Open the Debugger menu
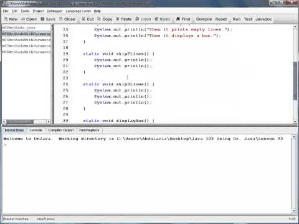Image resolution: width=299 pixels, height=224 pixels. (55, 11)
